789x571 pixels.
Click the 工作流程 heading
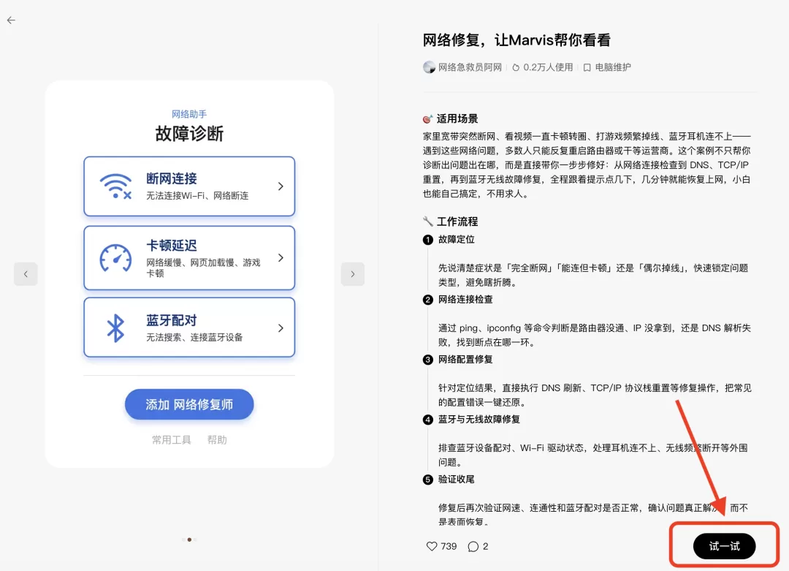click(457, 222)
